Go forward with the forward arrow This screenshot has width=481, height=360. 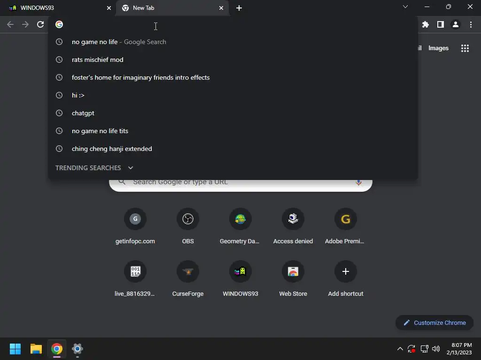pyautogui.click(x=25, y=24)
